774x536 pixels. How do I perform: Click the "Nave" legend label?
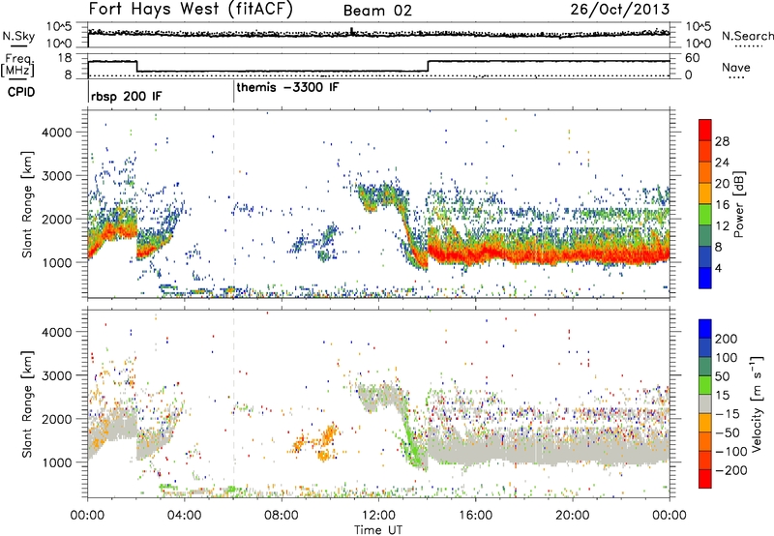click(736, 68)
